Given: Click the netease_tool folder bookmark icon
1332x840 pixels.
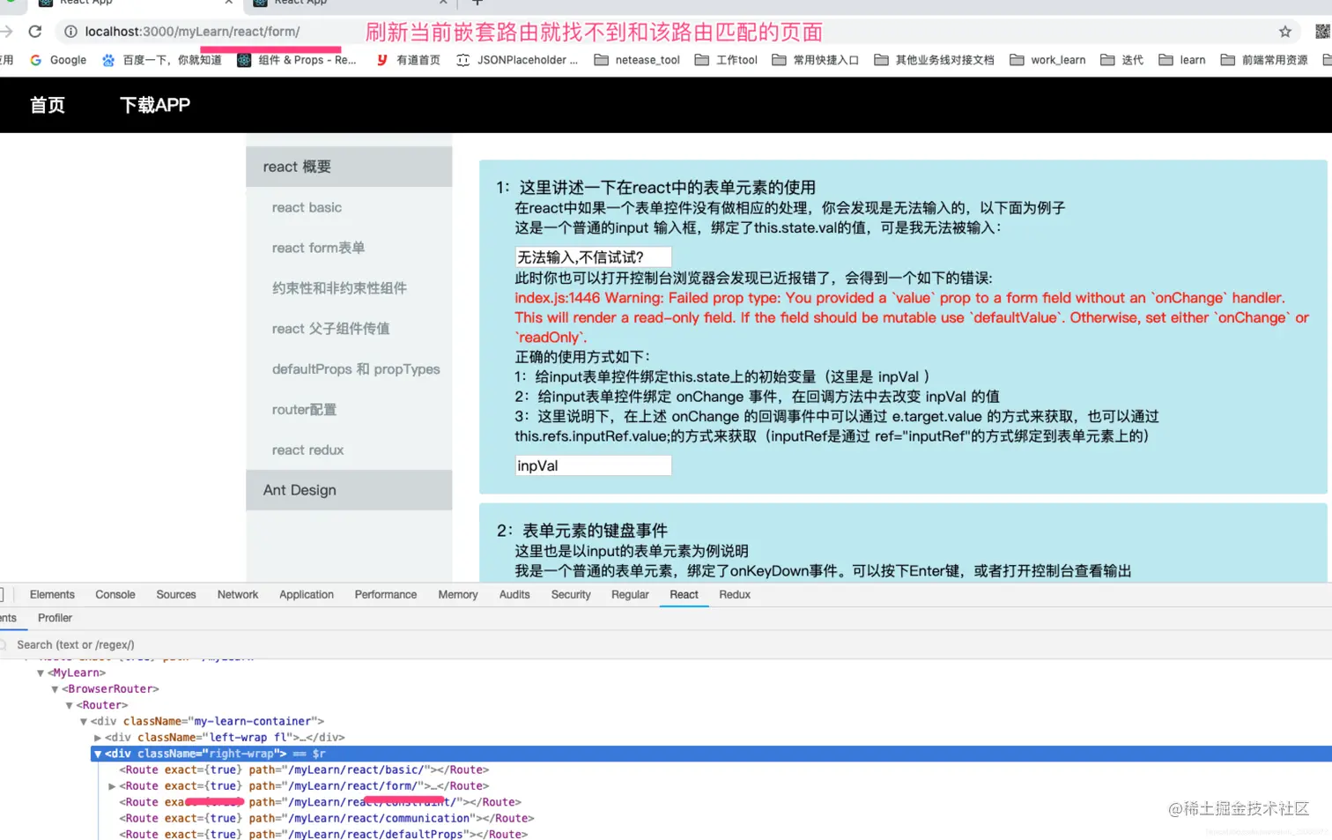Looking at the screenshot, I should point(603,60).
